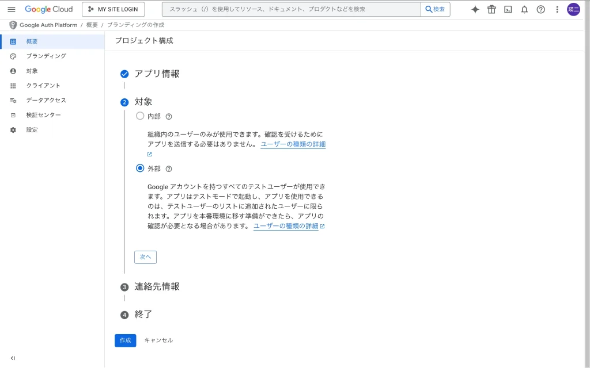Activate Cloud Shell terminal icon
Image resolution: width=590 pixels, height=368 pixels.
[x=508, y=9]
